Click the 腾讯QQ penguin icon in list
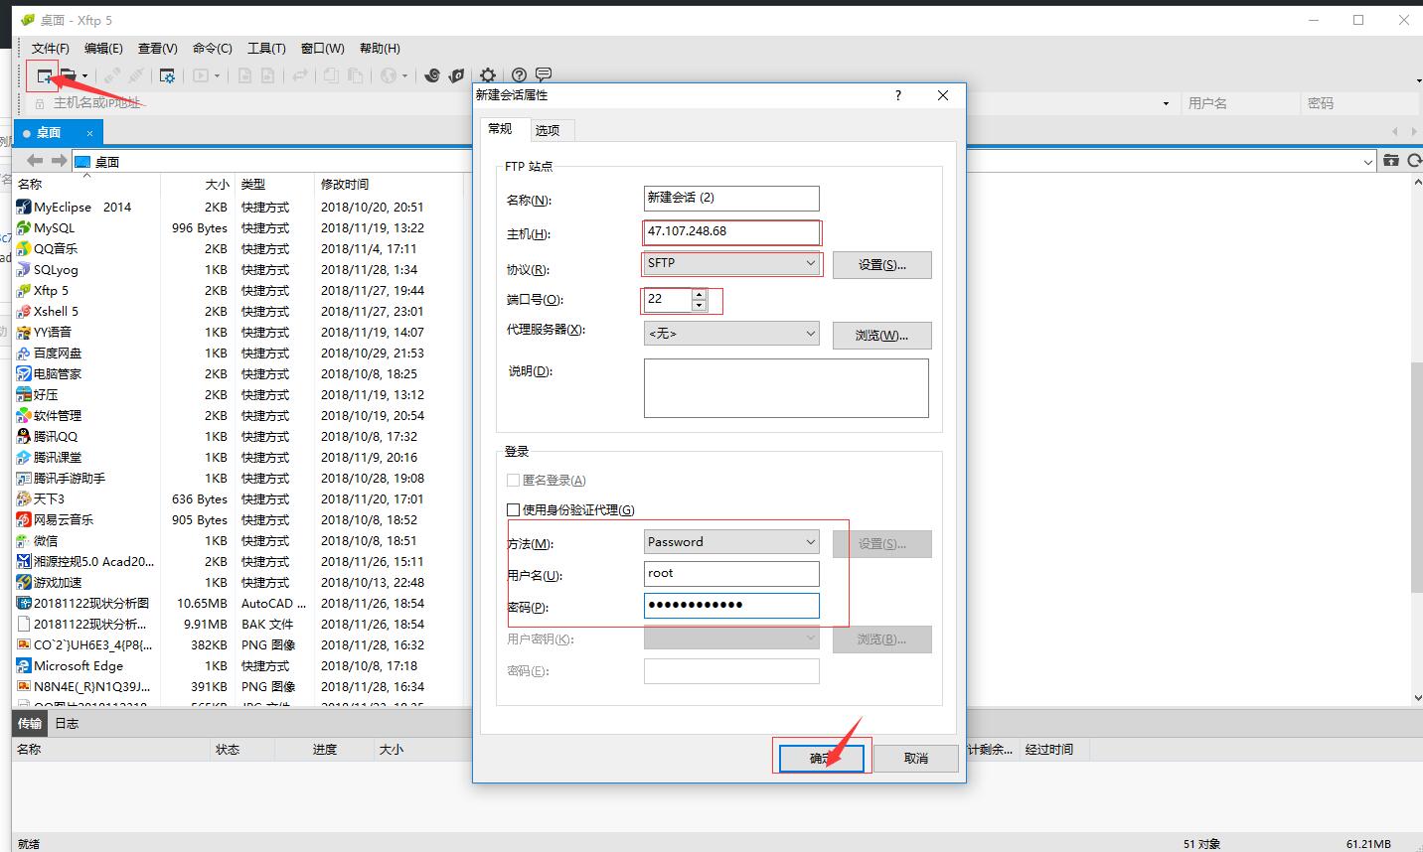 24,437
